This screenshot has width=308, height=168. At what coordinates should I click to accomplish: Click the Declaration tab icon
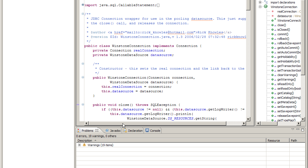(125, 130)
